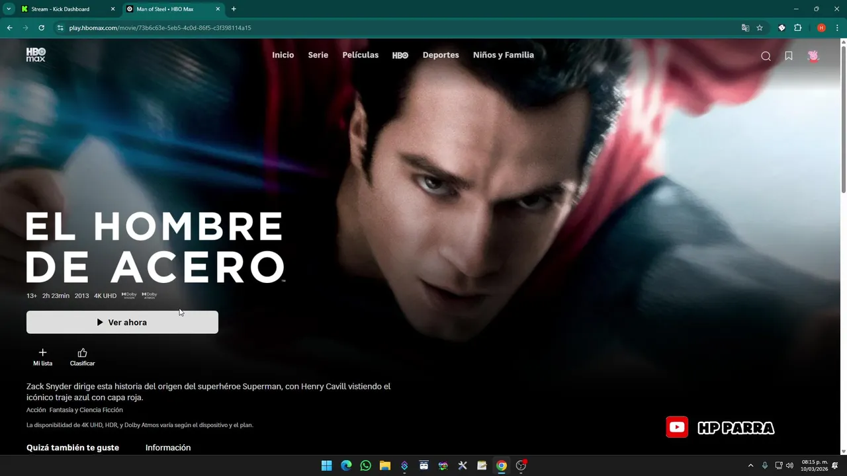This screenshot has width=847, height=476.
Task: Open the network icon in system tray
Action: tap(779, 465)
